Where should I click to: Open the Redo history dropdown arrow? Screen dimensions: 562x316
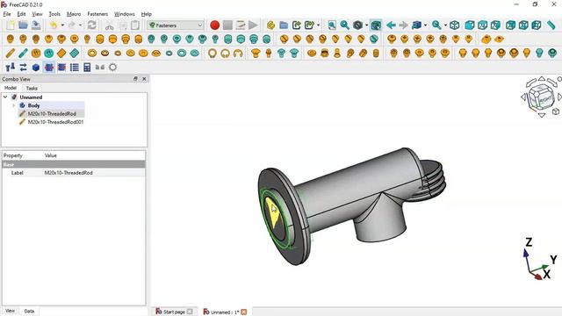tap(80, 25)
